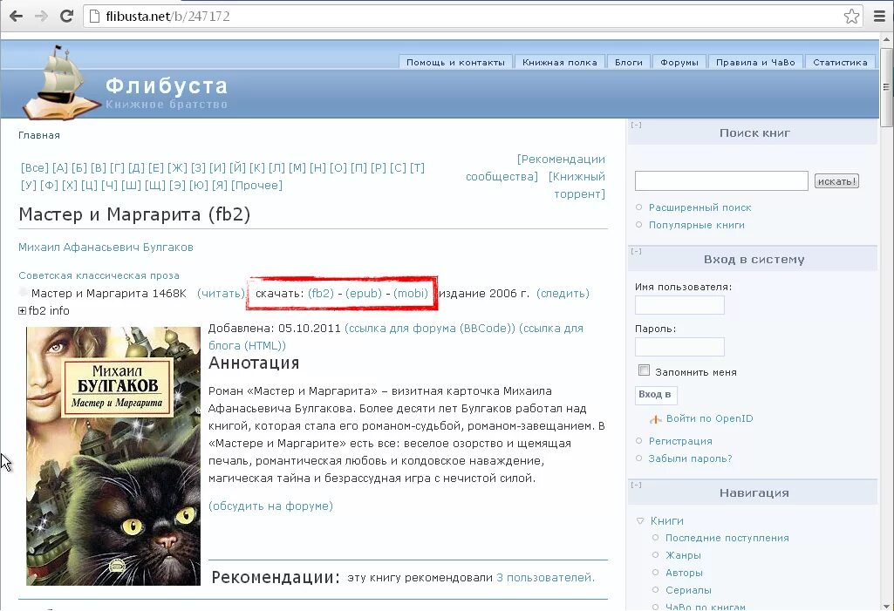The image size is (894, 611).
Task: Open the Авторы navigation link
Action: pyautogui.click(x=684, y=573)
